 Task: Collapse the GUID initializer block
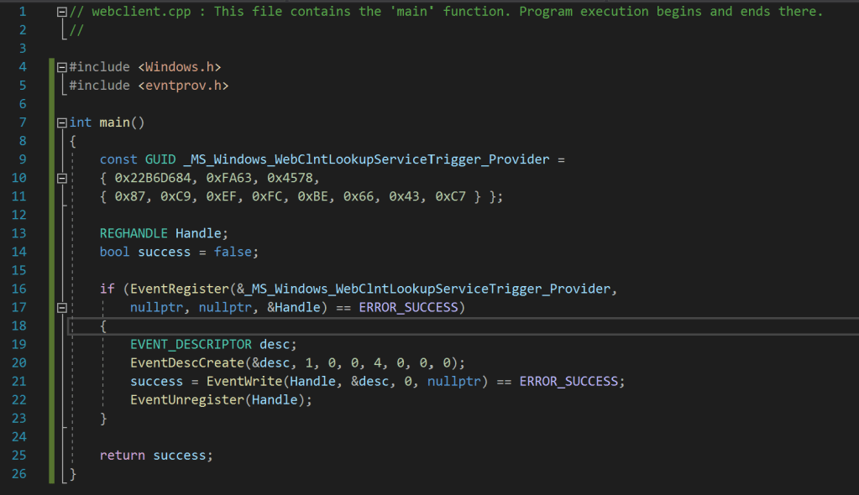61,178
